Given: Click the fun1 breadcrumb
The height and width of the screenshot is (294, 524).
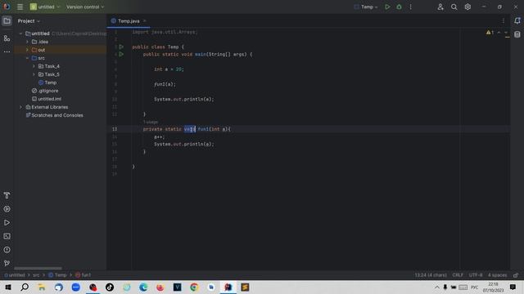Looking at the screenshot, I should click(x=84, y=275).
